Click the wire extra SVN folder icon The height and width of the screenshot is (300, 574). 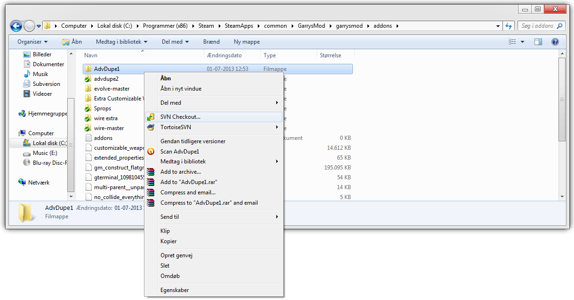[88, 118]
